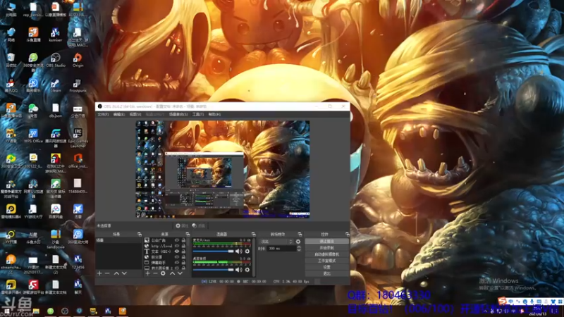Image resolution: width=564 pixels, height=317 pixels.
Task: Toggle visibility eye of 积分源 source
Action: click(177, 257)
